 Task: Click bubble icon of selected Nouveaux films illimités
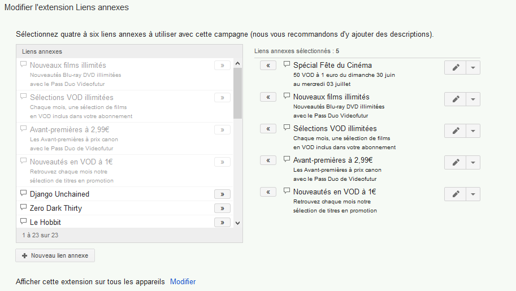click(287, 96)
